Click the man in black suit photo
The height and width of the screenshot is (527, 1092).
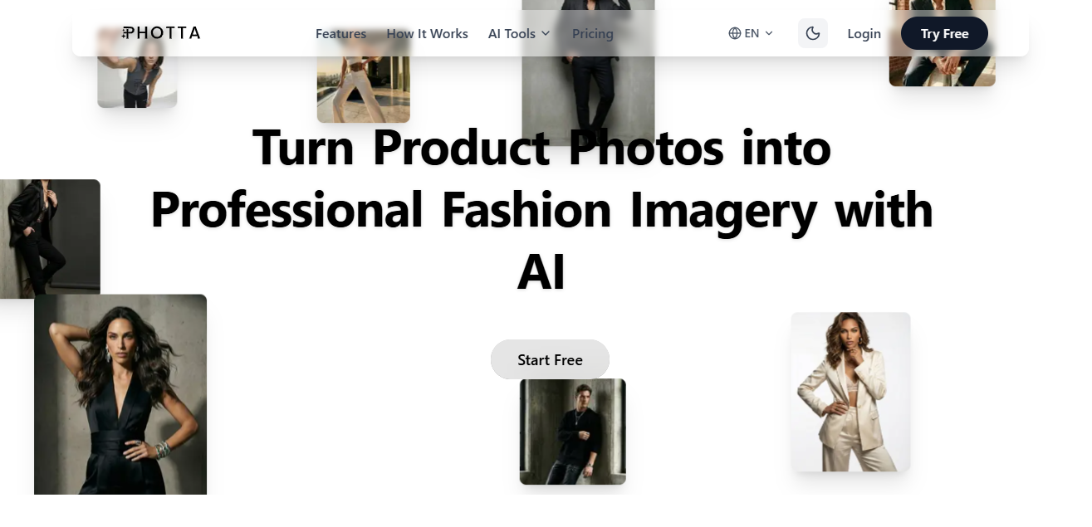[x=588, y=91]
